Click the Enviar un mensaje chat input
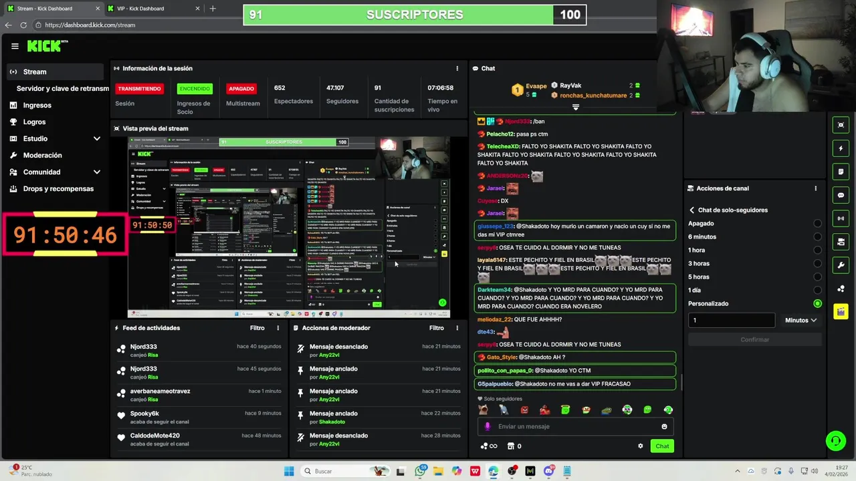 575,426
